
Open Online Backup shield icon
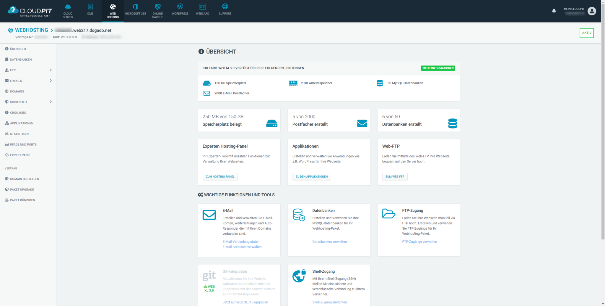(157, 7)
